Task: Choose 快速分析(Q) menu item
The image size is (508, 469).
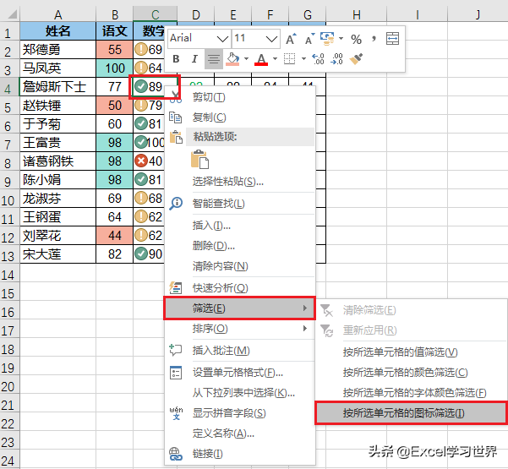Action: pos(240,287)
